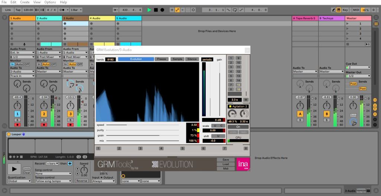Open the Create menu
This screenshot has width=381, height=196.
click(x=25, y=2)
